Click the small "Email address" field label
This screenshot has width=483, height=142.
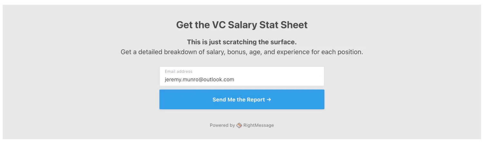178,71
